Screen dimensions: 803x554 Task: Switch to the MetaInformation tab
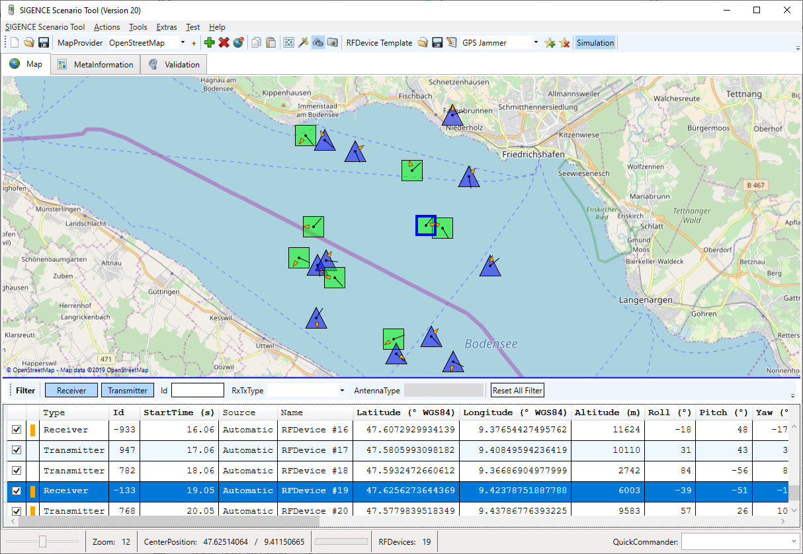pos(95,65)
